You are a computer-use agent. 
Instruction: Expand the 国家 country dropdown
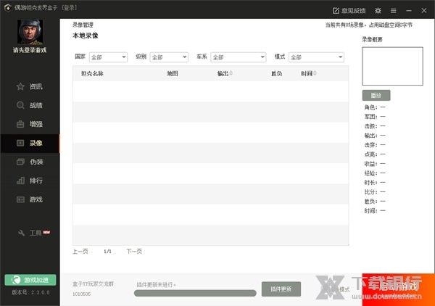coord(108,57)
